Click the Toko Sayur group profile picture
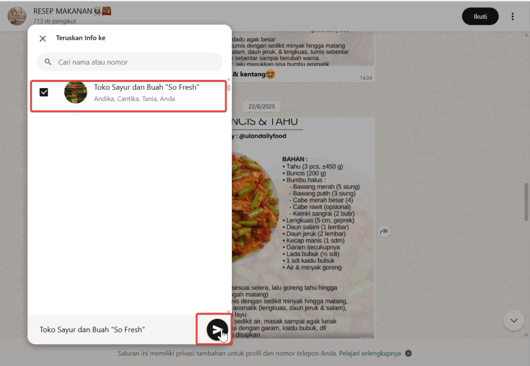This screenshot has width=530, height=366. (76, 93)
